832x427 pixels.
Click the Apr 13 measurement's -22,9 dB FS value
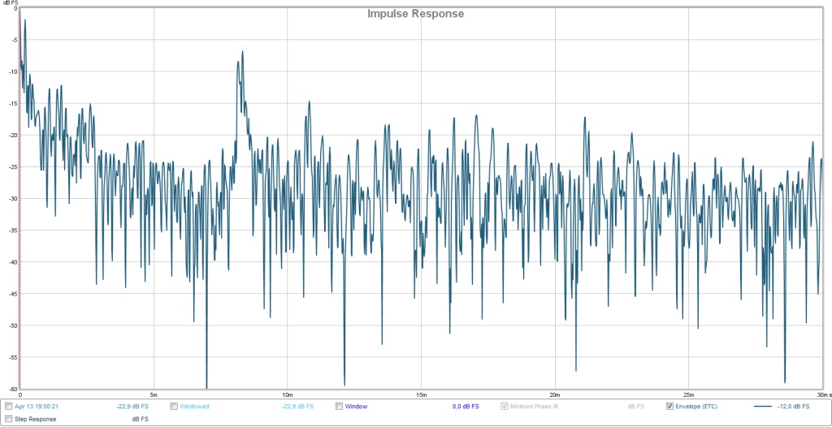coord(132,406)
